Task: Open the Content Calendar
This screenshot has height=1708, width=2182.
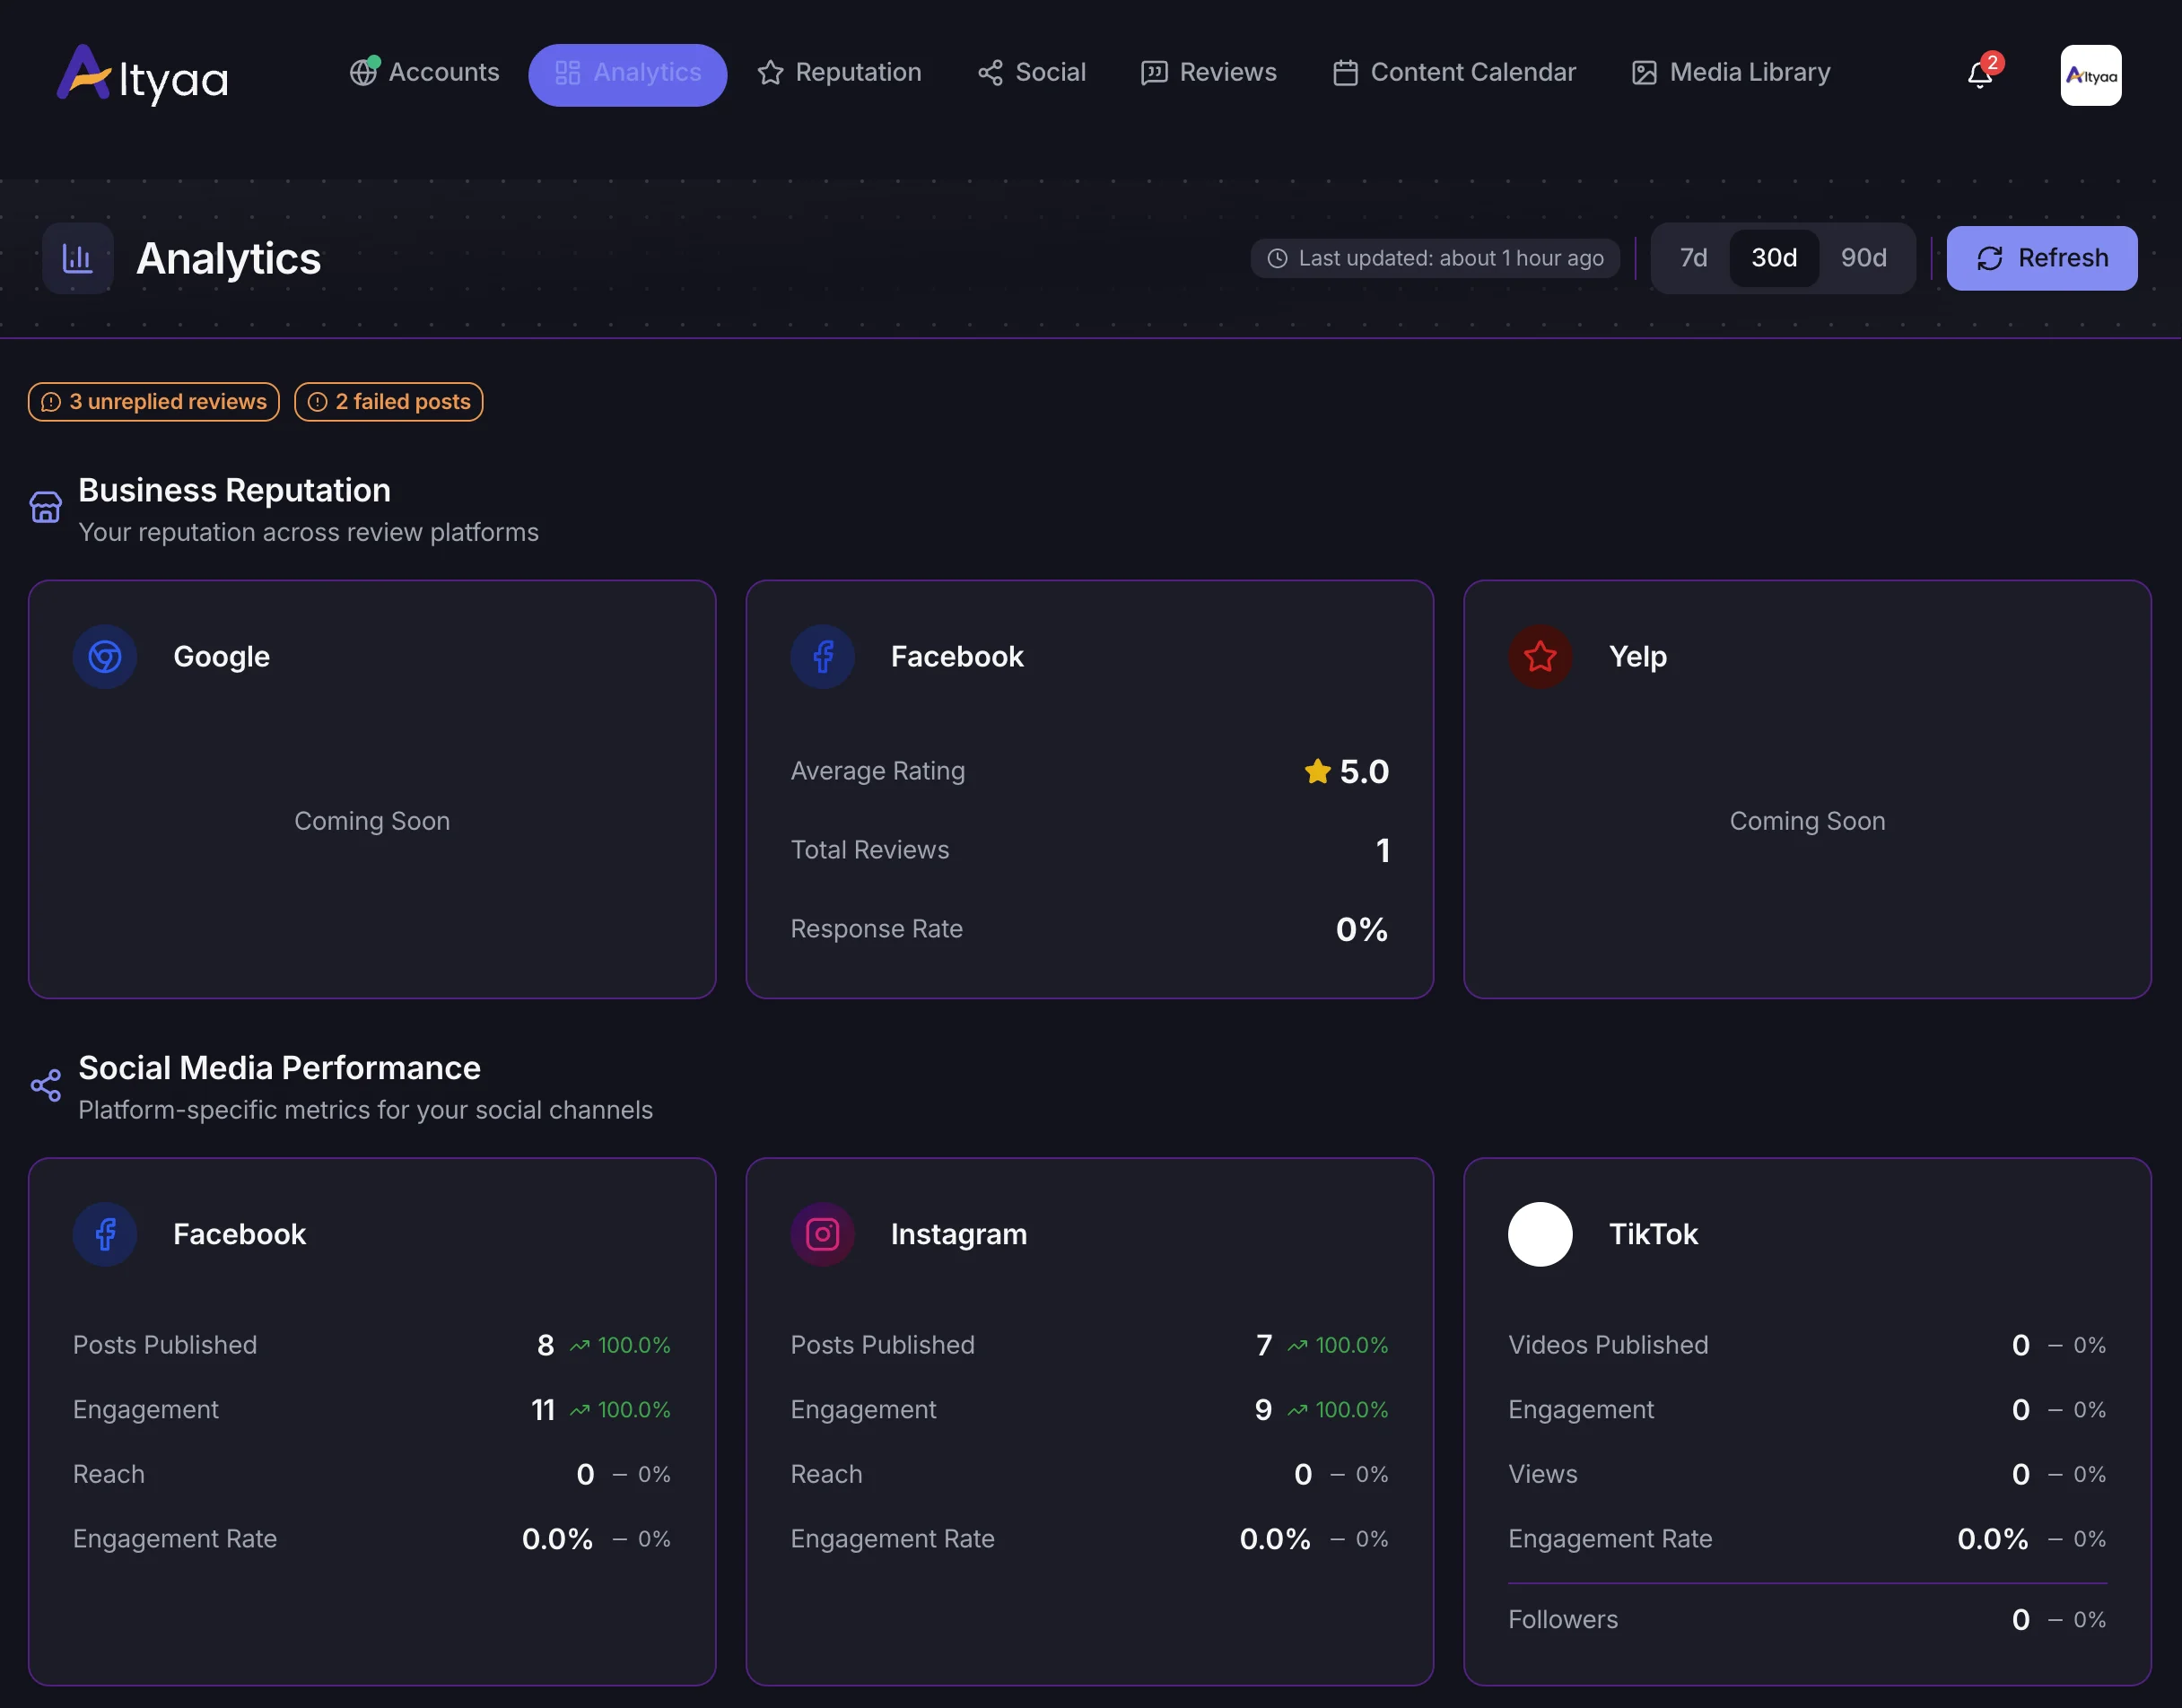Action: (x=1453, y=73)
